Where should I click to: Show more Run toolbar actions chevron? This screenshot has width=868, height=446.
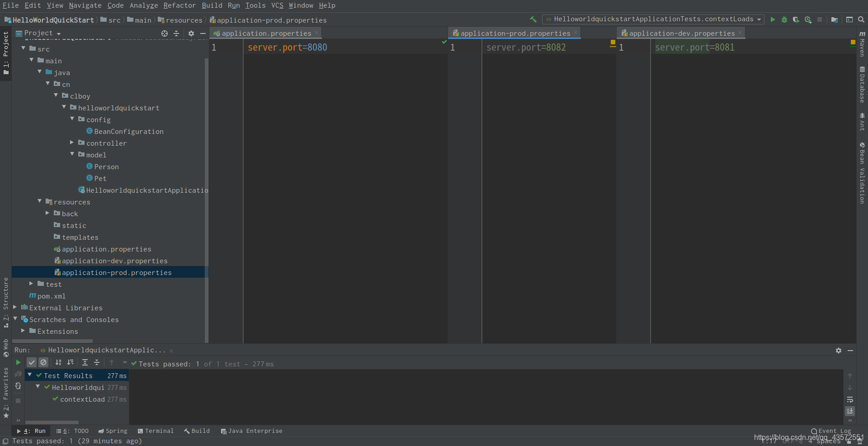(x=125, y=362)
